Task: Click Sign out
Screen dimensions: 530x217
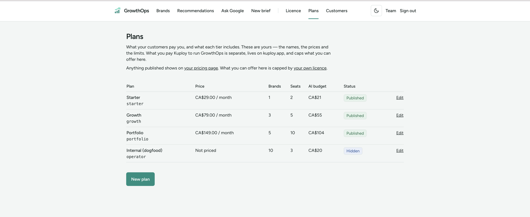Action: click(408, 11)
